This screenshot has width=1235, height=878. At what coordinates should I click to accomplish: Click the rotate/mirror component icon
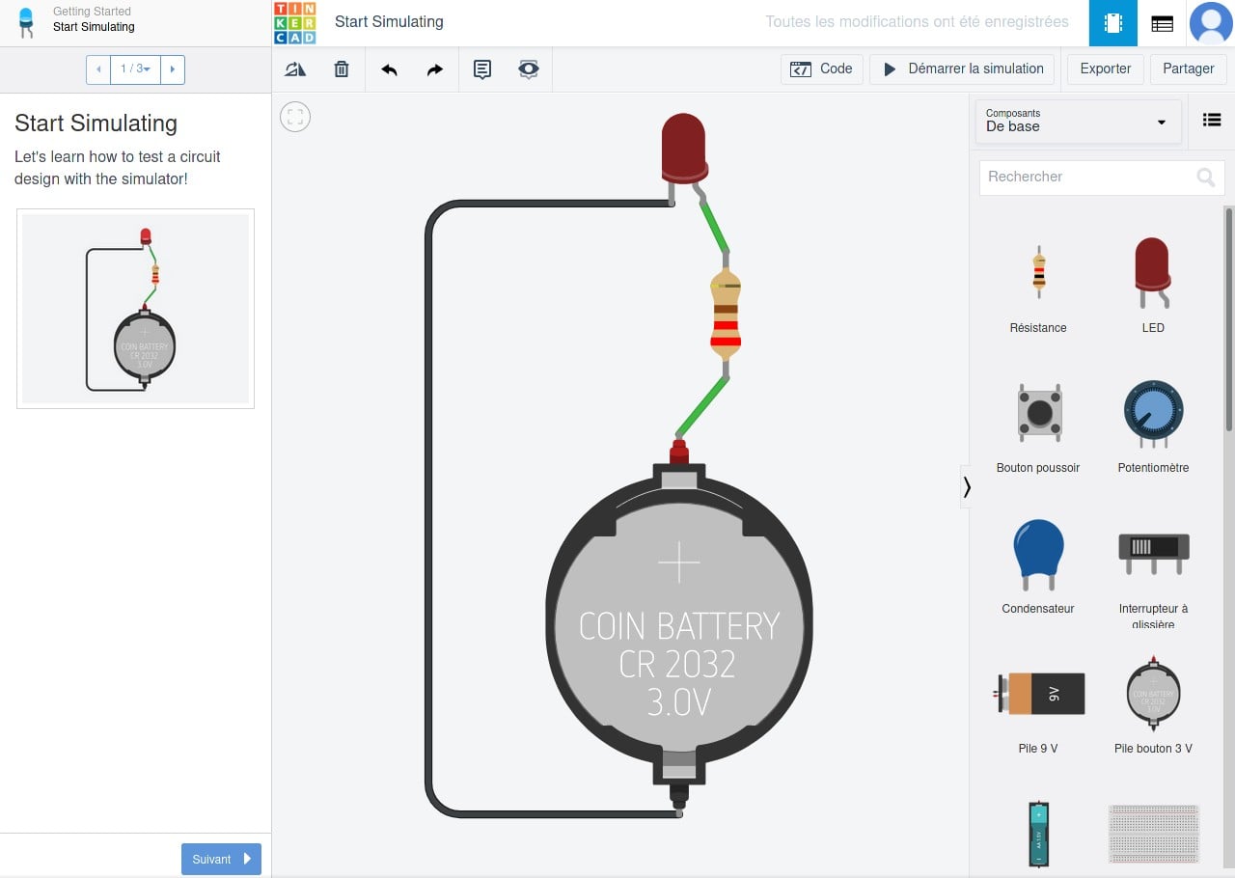pos(295,69)
